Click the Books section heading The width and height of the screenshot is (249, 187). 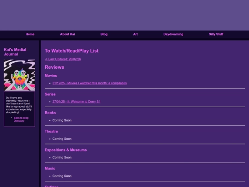[50, 113]
